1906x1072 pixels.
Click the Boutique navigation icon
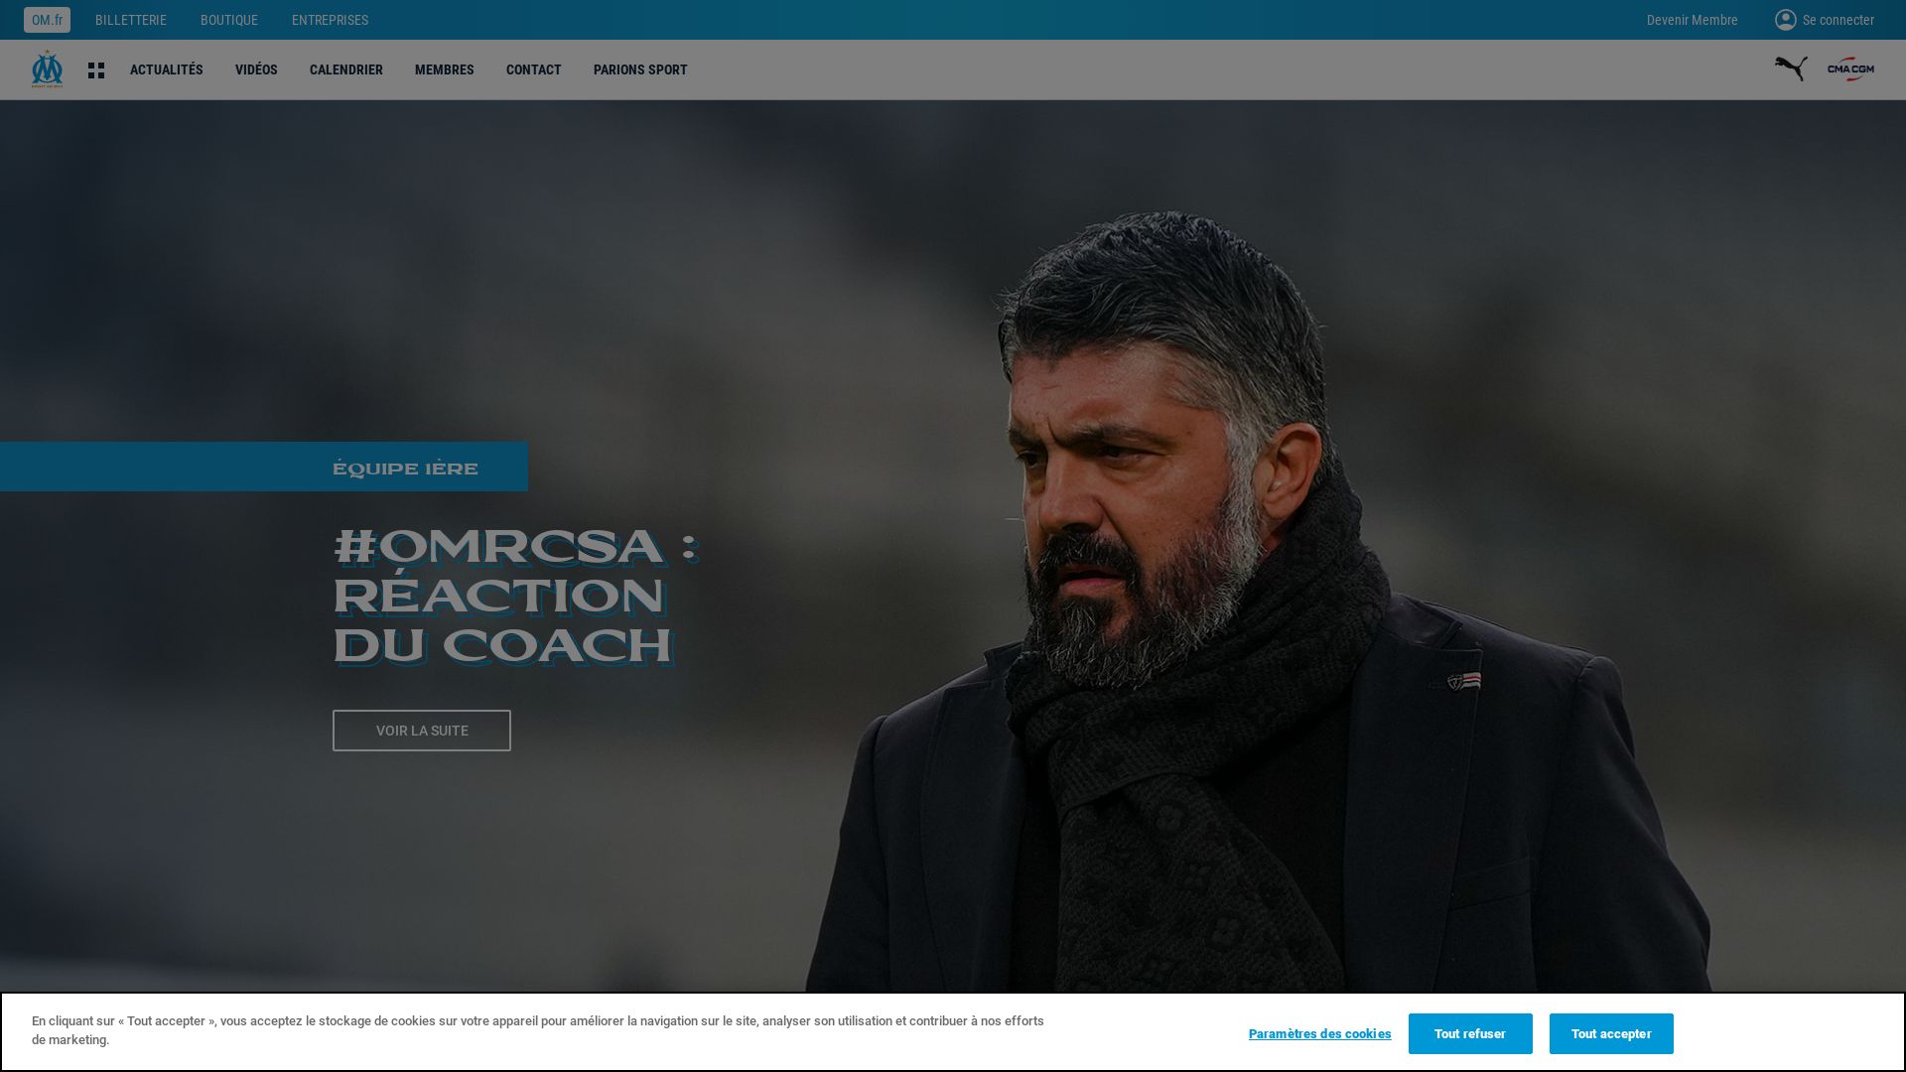(229, 20)
